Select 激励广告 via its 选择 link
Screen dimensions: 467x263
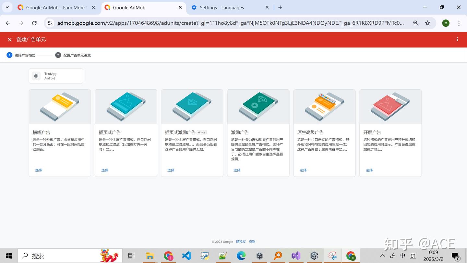(x=237, y=170)
